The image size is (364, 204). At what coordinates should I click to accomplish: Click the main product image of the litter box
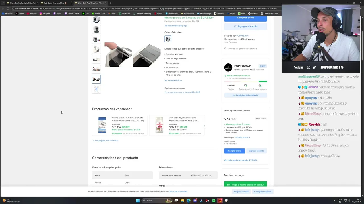click(x=132, y=55)
